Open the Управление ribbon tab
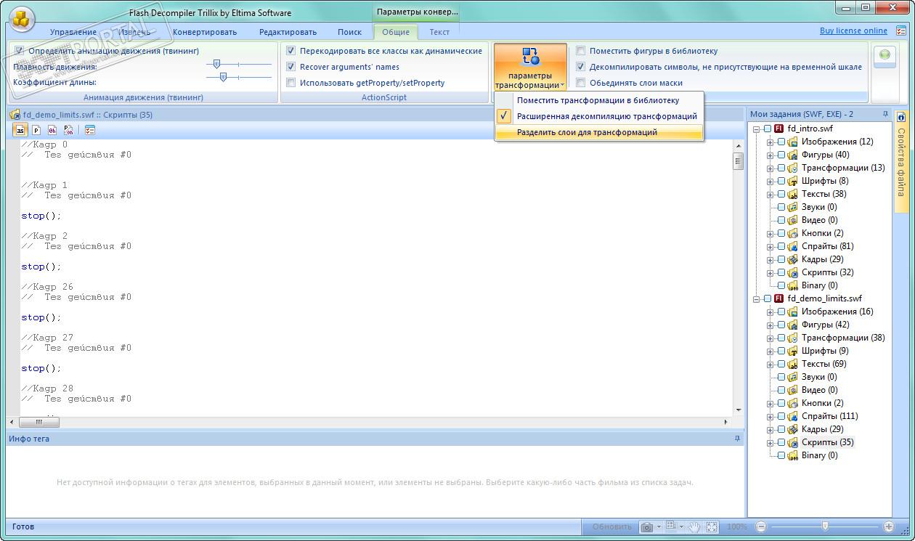 (x=73, y=32)
